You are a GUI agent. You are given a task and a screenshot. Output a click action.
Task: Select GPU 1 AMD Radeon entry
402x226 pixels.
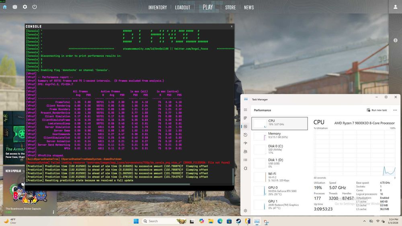point(279,204)
